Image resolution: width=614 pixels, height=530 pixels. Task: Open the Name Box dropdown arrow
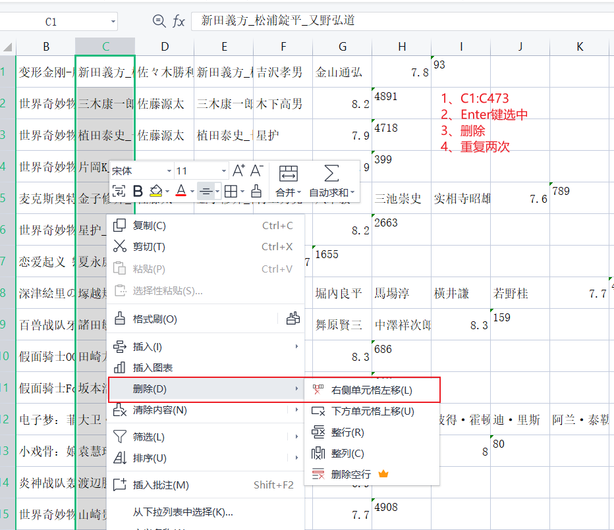(x=113, y=22)
